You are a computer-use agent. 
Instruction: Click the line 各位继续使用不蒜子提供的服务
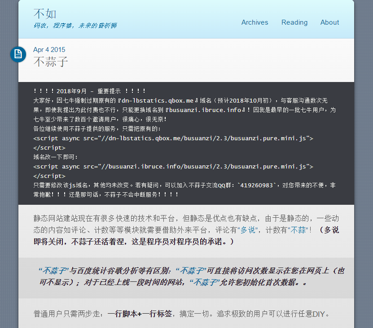click(x=97, y=129)
